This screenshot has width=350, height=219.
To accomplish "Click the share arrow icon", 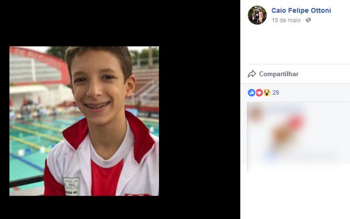I will (x=252, y=74).
